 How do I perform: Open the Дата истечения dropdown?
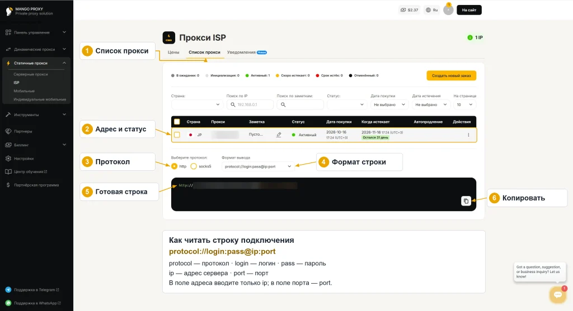pos(431,104)
